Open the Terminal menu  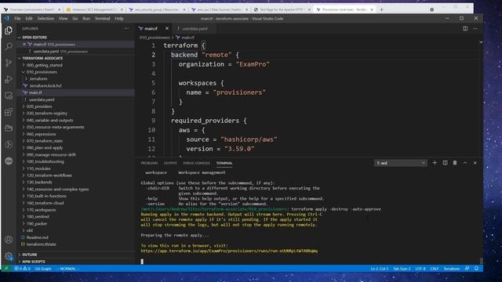[x=103, y=19]
